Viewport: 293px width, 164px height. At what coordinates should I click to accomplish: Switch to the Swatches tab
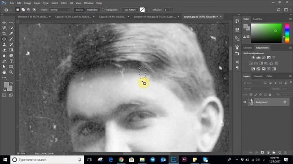[257, 19]
